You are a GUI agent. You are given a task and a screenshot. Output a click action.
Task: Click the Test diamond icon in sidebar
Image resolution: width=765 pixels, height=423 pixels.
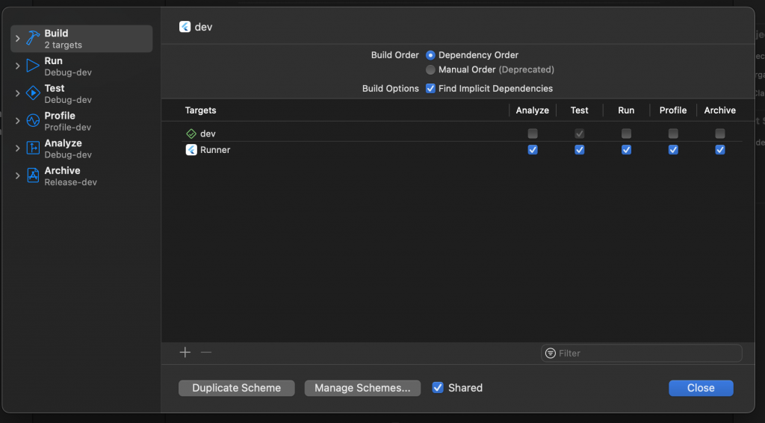pos(33,93)
